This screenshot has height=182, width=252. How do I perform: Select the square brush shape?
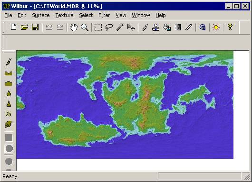(x=9, y=137)
